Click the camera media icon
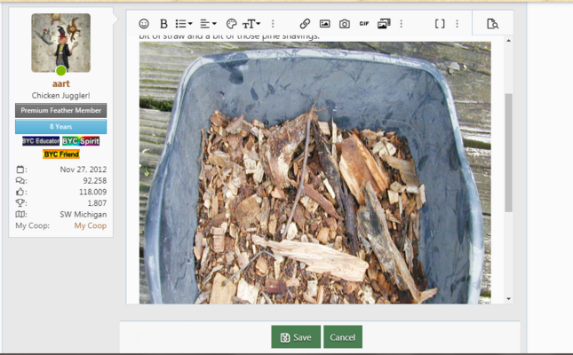Viewport: 573px width, 355px height. pyautogui.click(x=345, y=24)
